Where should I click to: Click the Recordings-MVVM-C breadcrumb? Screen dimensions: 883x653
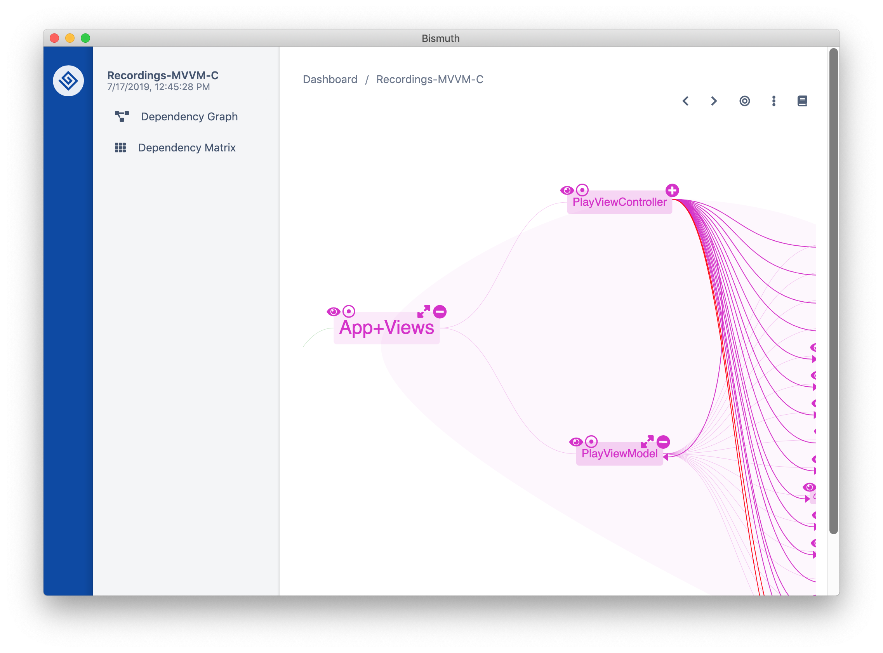click(x=429, y=79)
